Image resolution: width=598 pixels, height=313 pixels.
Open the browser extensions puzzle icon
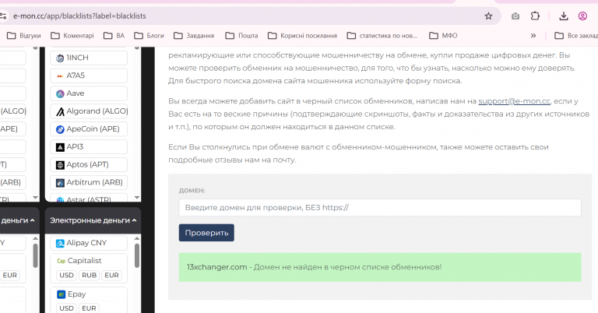(x=535, y=16)
